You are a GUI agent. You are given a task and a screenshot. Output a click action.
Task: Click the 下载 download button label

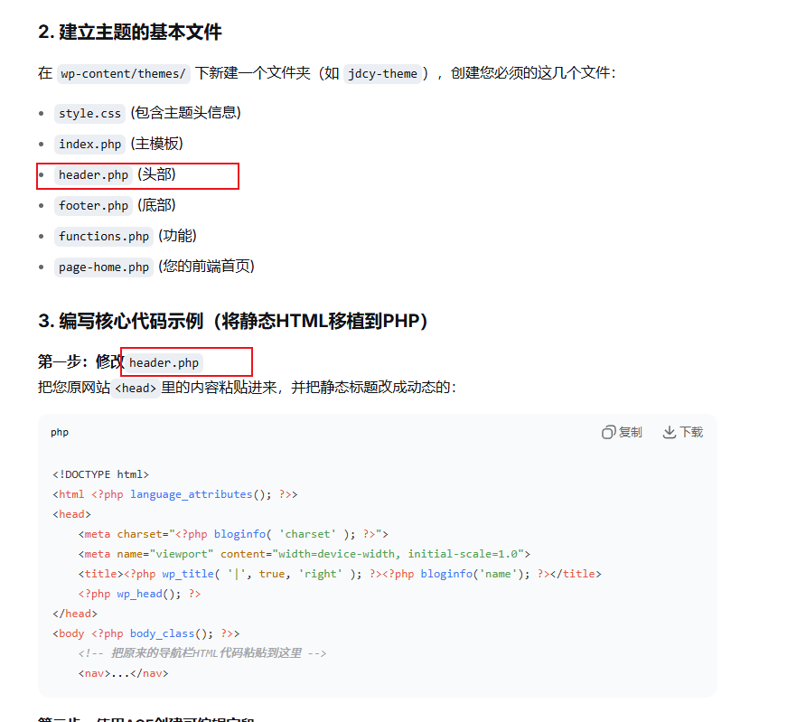pos(691,432)
